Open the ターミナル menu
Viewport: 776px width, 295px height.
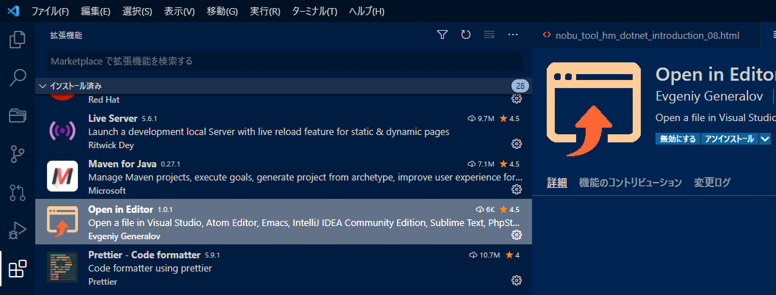(314, 11)
